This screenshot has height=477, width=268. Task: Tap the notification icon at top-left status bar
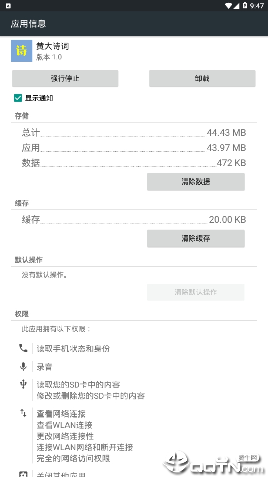point(8,6)
